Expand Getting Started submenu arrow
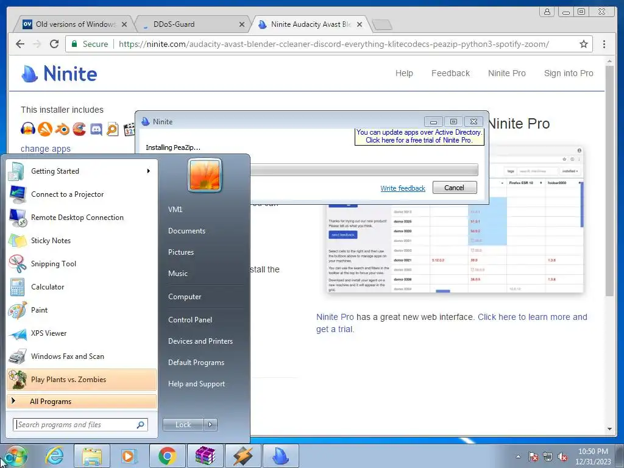This screenshot has height=468, width=624. (149, 171)
